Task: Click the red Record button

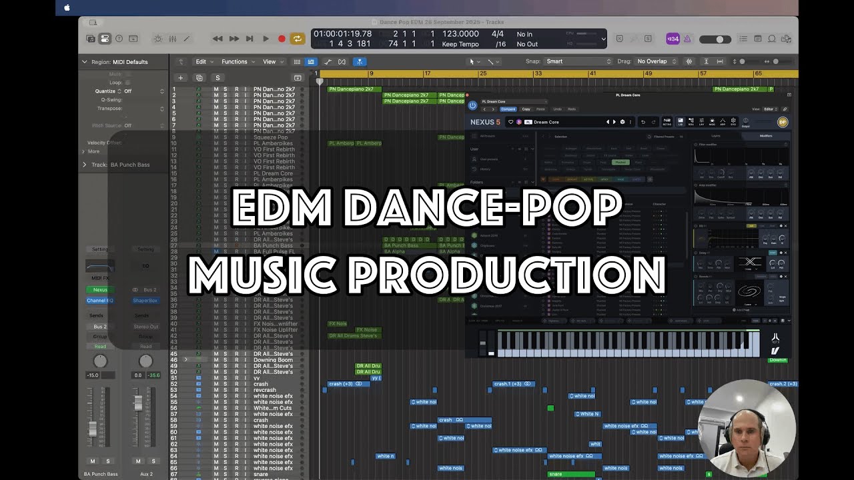Action: click(x=282, y=39)
